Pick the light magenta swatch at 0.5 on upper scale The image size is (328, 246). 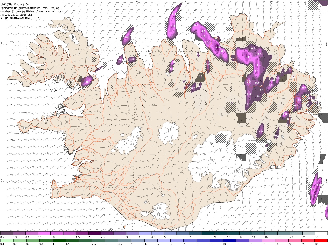(x=44, y=233)
